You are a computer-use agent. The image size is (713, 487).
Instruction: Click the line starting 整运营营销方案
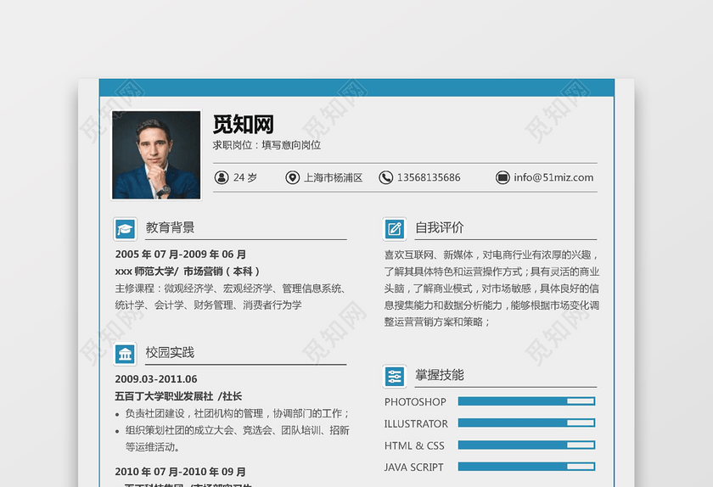[437, 322]
